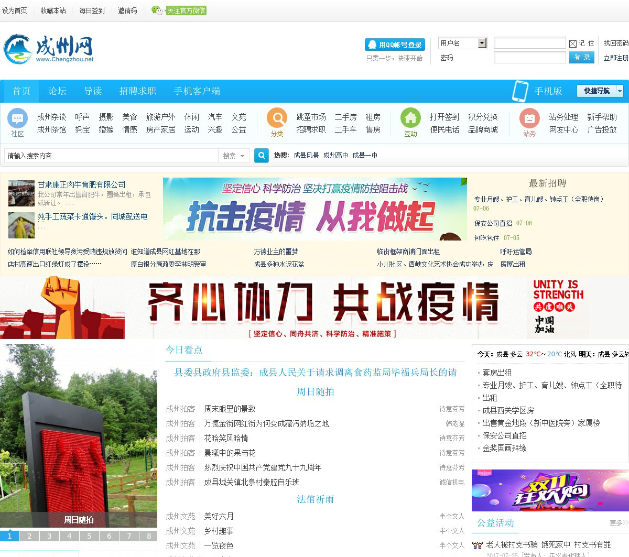
Task: Click the blue magnifier search icon
Action: (261, 156)
